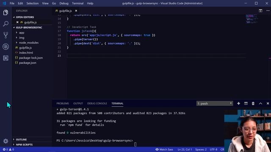This screenshot has height=152, width=271.
Task: Switch to the Problems panel tab
Action: [x=63, y=103]
